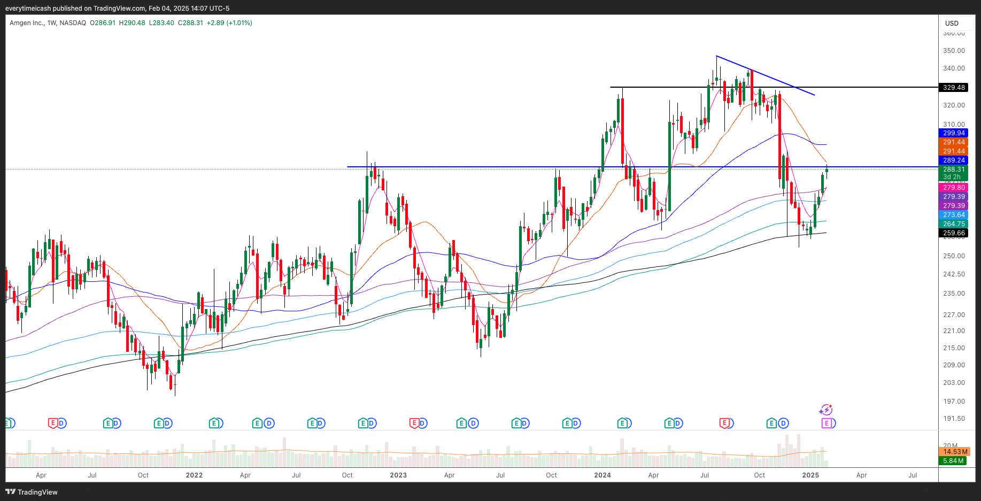This screenshot has width=981, height=501.
Task: Click the 2025 label on the time axis
Action: point(810,475)
